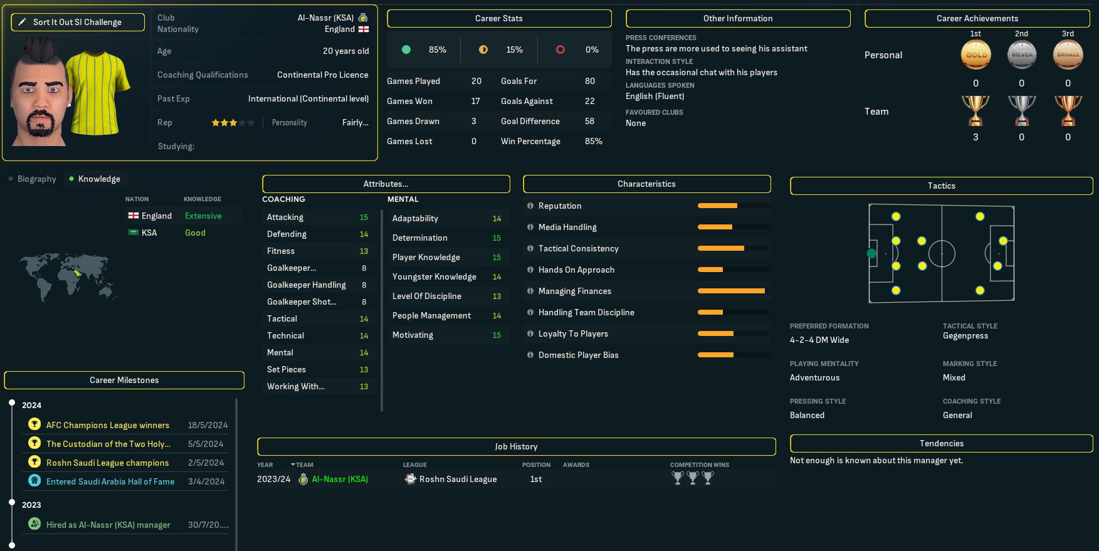The width and height of the screenshot is (1099, 551).
Task: Click the attributes panel scrollbar
Action: coord(382,310)
